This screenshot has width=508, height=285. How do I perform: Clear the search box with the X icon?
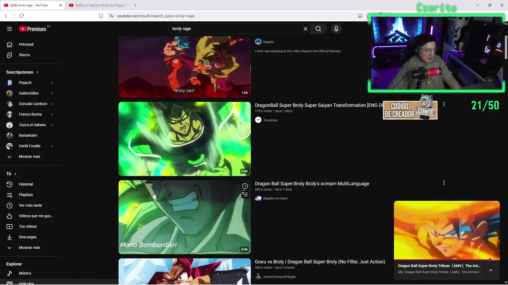[306, 28]
